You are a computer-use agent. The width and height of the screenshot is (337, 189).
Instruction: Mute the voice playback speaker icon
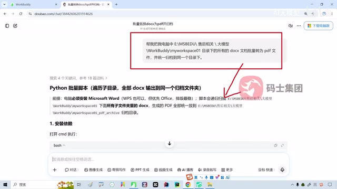point(291,26)
